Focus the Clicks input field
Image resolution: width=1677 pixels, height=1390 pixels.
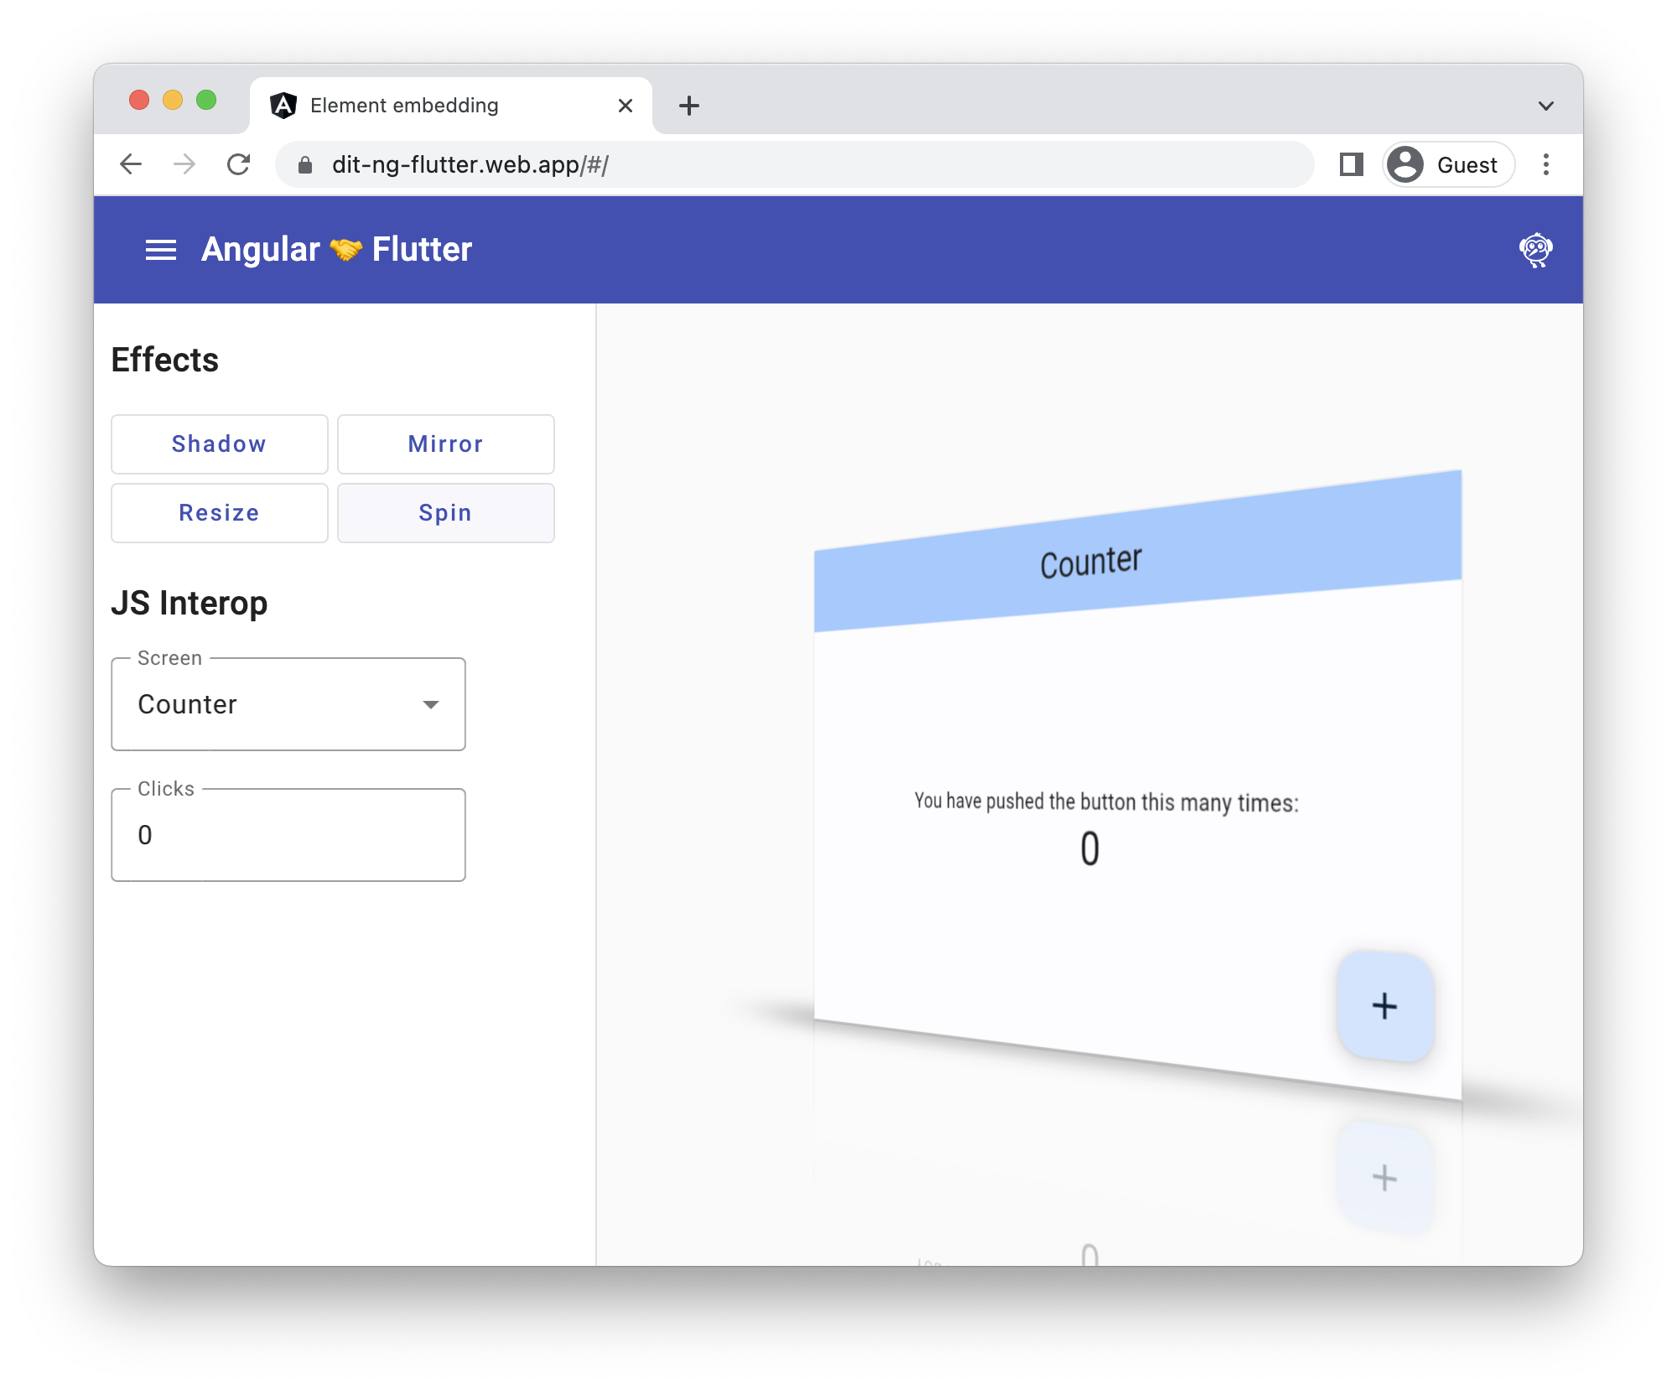(x=288, y=835)
